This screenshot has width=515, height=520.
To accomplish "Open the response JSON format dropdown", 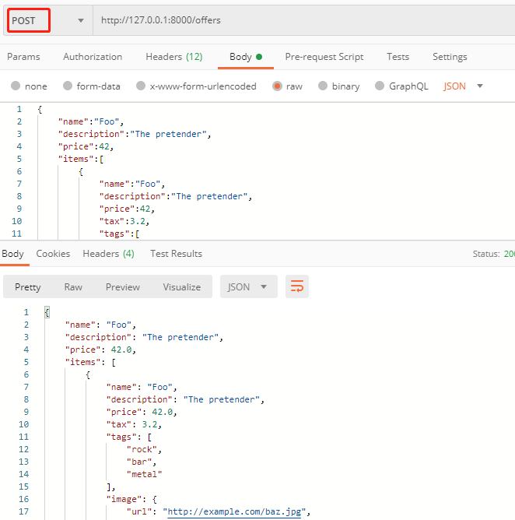I will (248, 286).
